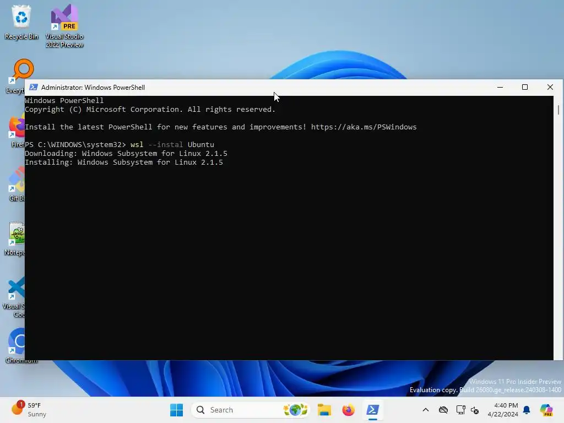Click the 'Downloading: Windows Subsystem for Linux' line
Screen dimensions: 564x423
coord(126,154)
